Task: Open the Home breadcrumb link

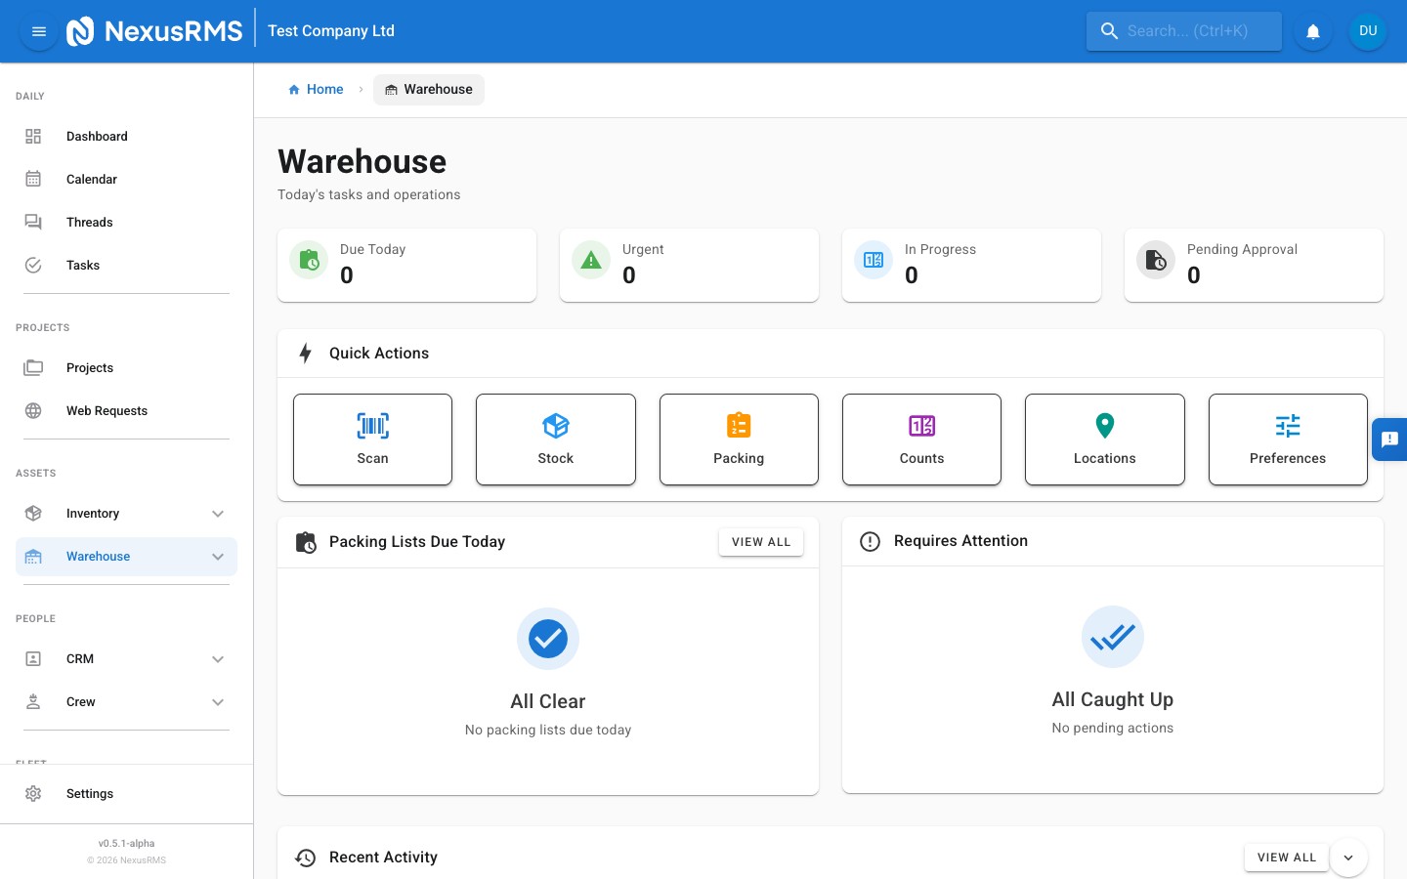Action: 324,89
